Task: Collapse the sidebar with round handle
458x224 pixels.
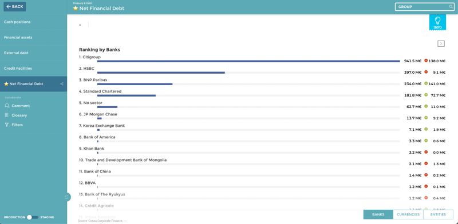Action: click(x=67, y=197)
